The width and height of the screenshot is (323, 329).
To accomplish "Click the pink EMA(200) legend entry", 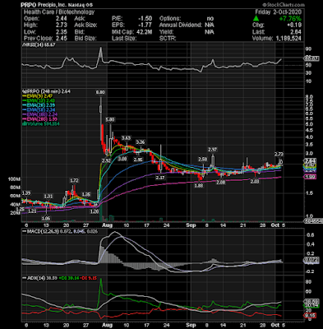I will 39,119.
